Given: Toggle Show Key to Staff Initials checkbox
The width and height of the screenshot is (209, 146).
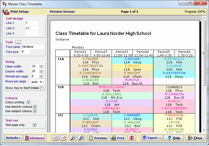Looking at the screenshot, I should point(42,88).
